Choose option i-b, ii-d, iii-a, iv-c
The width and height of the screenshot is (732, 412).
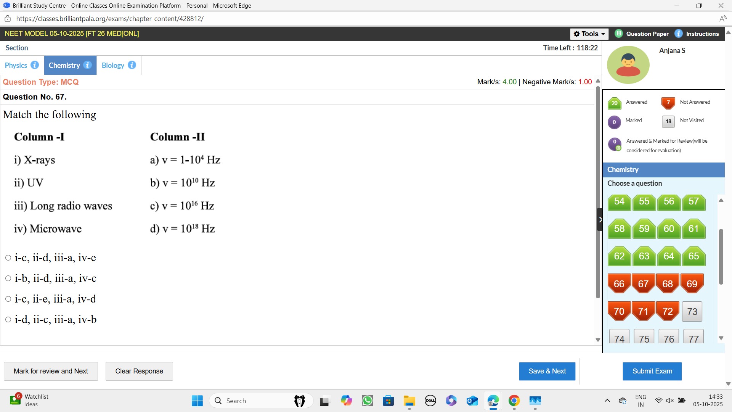click(8, 278)
